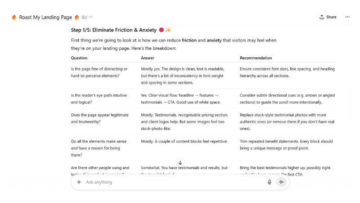
Task: Click the Roast My Landing Page title
Action: coord(45,17)
